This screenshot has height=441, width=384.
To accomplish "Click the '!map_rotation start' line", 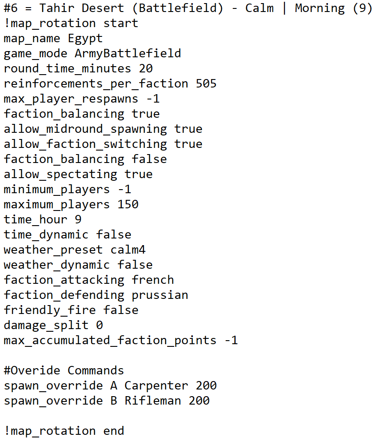I will coord(71,23).
